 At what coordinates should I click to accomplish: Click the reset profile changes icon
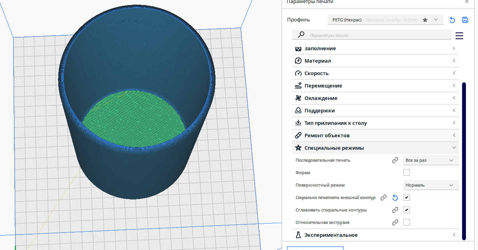pos(452,20)
